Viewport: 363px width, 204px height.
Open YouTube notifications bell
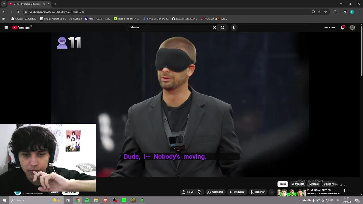[x=343, y=27]
